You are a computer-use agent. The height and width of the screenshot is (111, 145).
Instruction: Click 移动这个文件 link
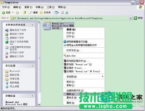pos(17,34)
